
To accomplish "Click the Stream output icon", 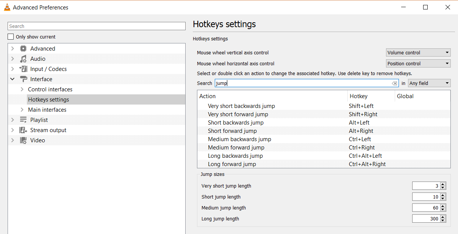I will pyautogui.click(x=23, y=130).
